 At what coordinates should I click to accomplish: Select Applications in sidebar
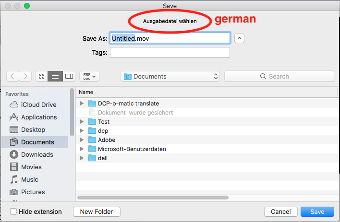click(35, 117)
